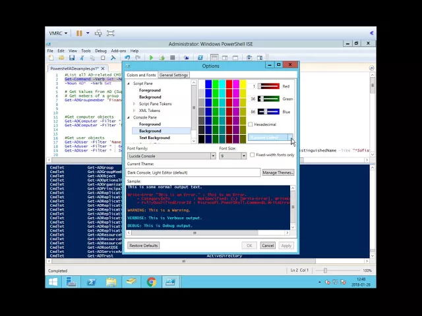Click the Clear Console Pane icon
This screenshot has width=422, height=316.
(113, 57)
